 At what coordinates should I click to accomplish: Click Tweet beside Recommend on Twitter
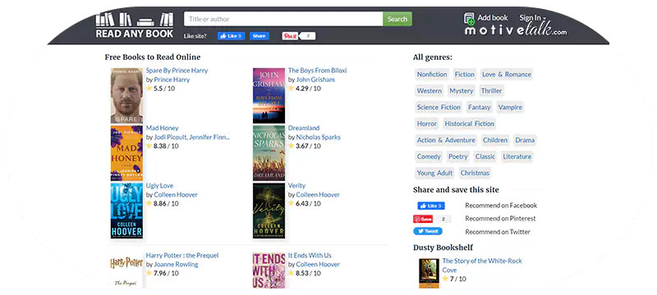[428, 231]
